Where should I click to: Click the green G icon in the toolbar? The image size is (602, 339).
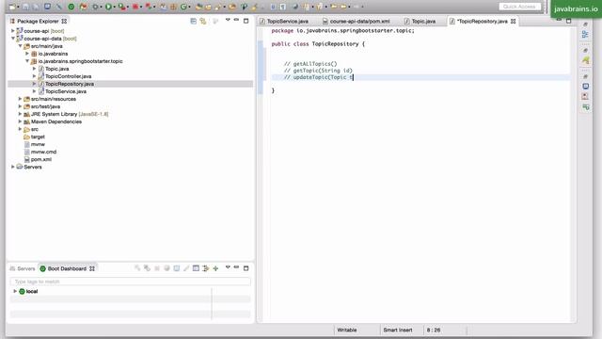(183, 7)
